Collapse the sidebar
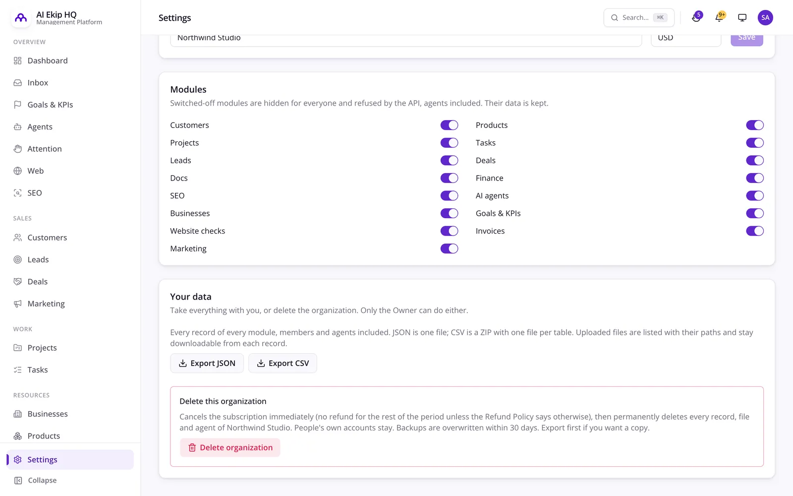 [x=70, y=480]
